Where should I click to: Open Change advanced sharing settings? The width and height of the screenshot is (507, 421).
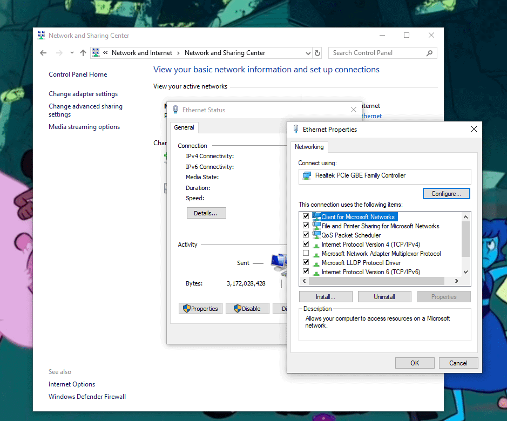pos(86,110)
